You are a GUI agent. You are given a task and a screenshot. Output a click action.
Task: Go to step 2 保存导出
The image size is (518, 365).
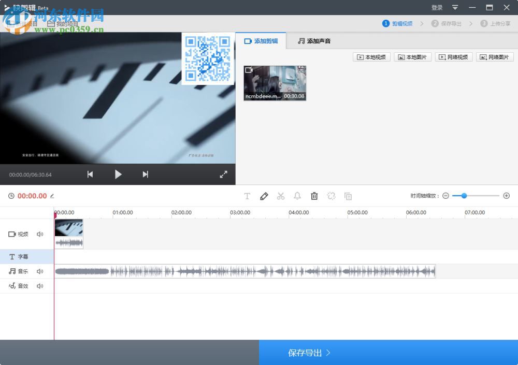(447, 23)
